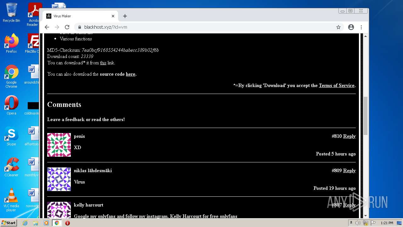The width and height of the screenshot is (403, 227).
Task: Open the CCleaner desktop shortcut
Action: click(11, 167)
